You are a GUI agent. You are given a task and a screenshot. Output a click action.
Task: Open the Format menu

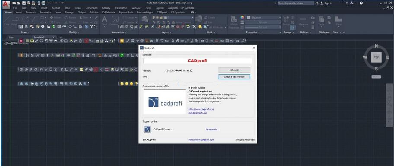click(56, 8)
